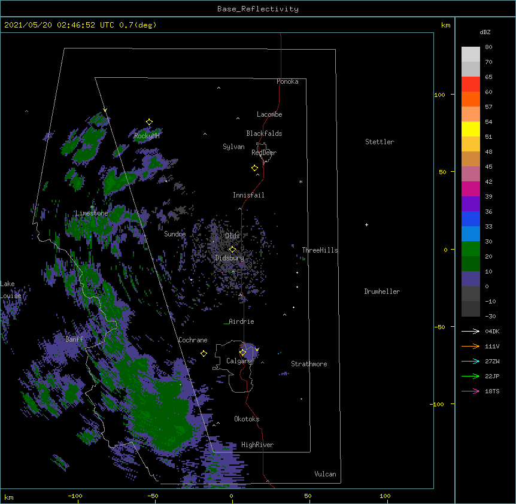Click the yellow diamond marker south of RedDeer
Viewport: 516px width, 504px height.
point(255,168)
